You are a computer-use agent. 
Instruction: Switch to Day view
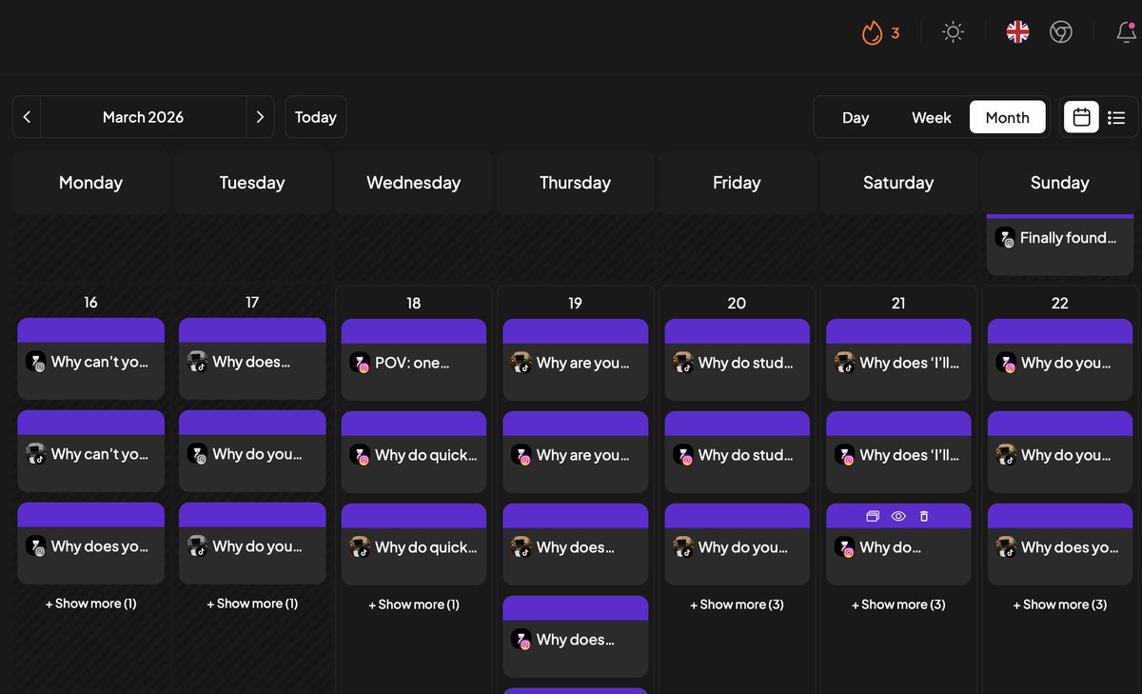click(856, 117)
